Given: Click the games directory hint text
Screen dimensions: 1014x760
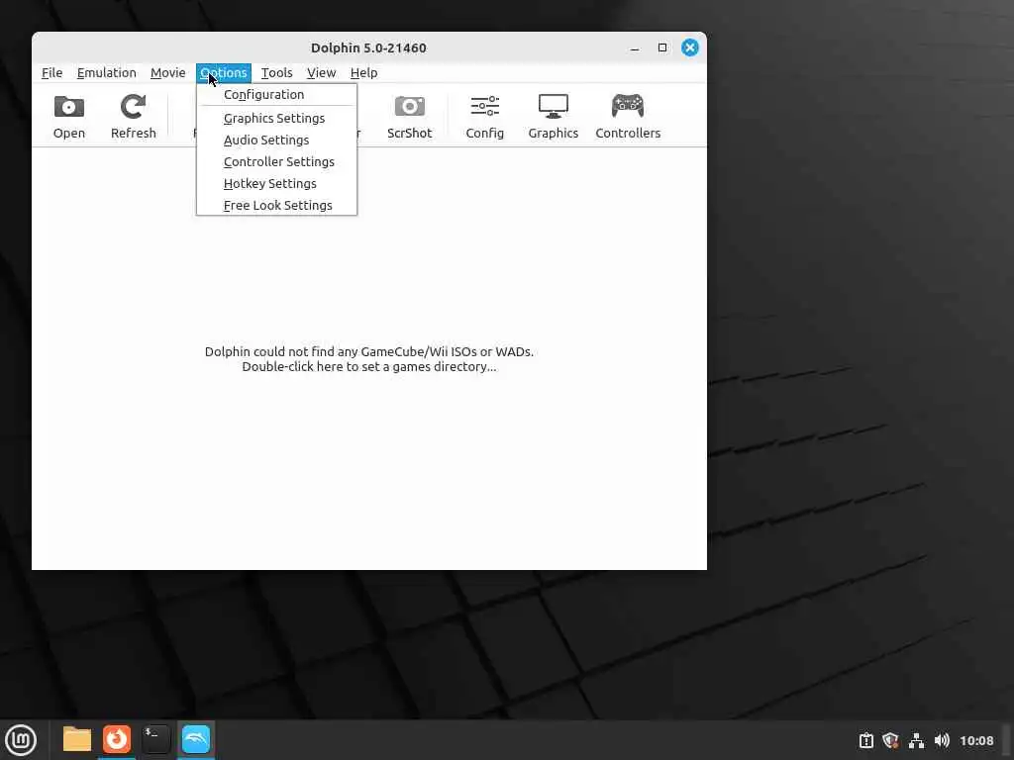Looking at the screenshot, I should [369, 359].
